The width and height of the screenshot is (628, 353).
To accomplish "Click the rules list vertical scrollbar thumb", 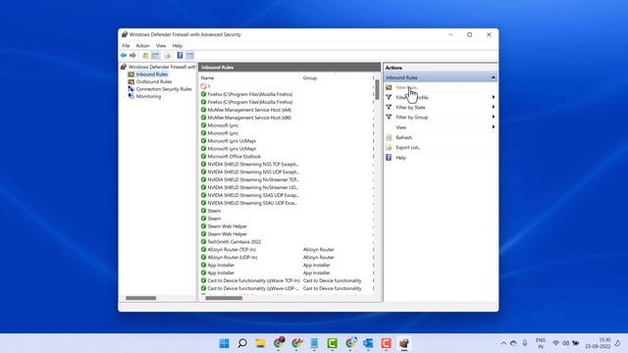I will click(x=377, y=89).
